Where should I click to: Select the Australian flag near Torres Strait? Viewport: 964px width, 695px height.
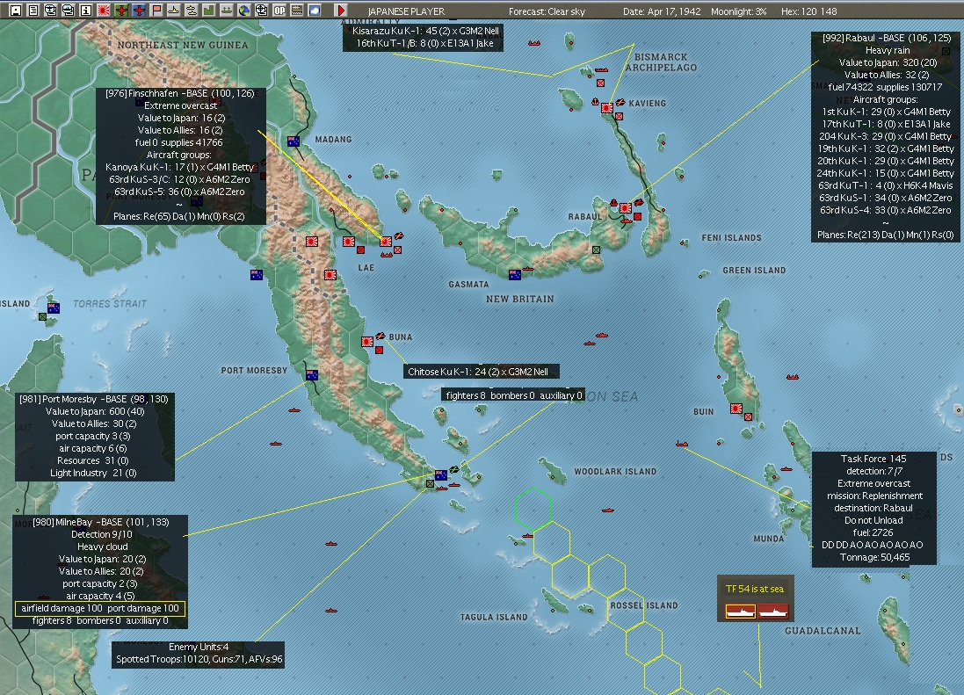54,308
